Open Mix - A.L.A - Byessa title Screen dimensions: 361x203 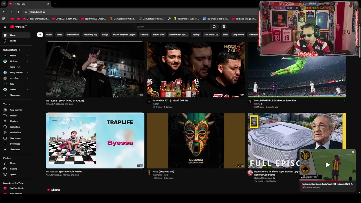pos(63,172)
